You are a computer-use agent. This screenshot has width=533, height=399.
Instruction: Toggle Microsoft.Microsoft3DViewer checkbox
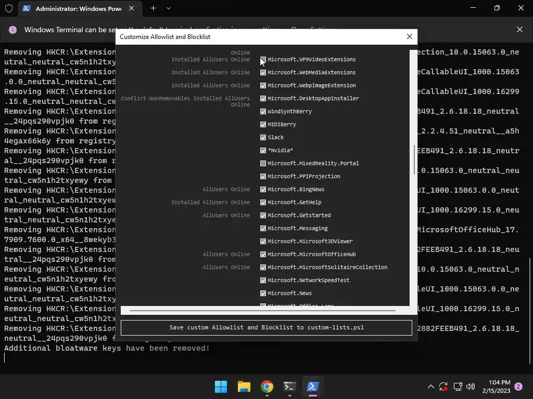tap(263, 242)
